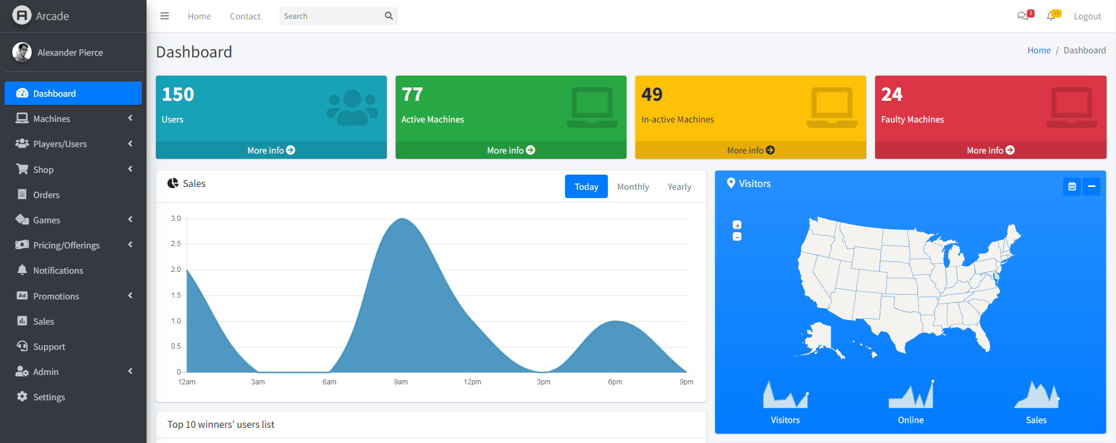This screenshot has height=443, width=1116.
Task: Click the Orders receipt icon in the sidebar
Action: click(x=22, y=195)
